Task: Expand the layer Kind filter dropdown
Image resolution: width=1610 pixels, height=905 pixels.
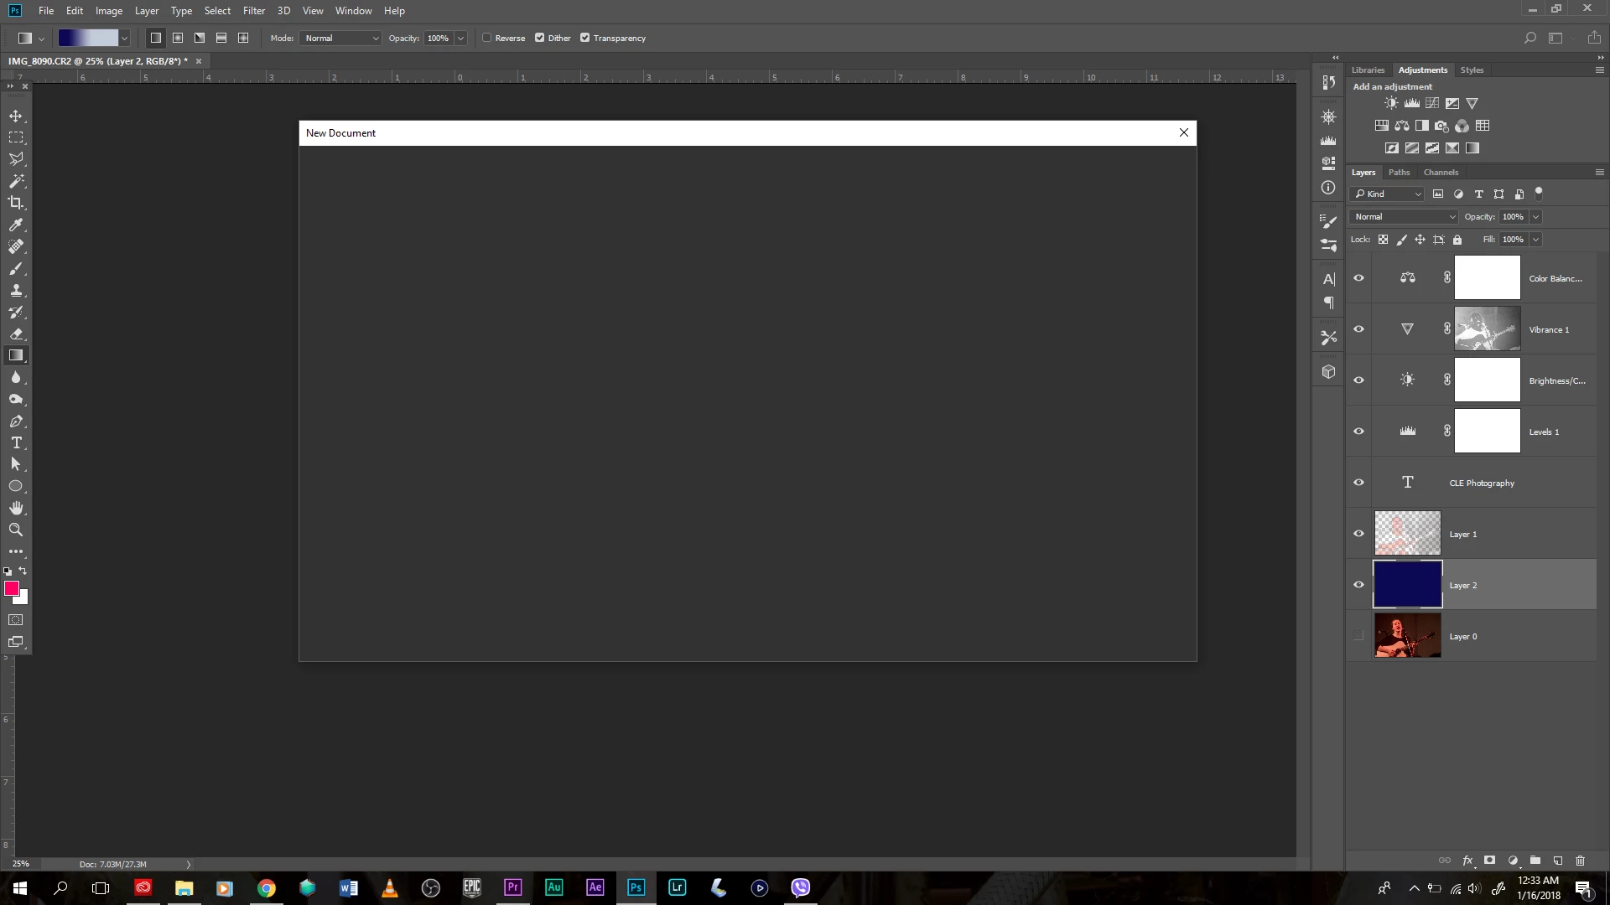Action: coord(1388,194)
